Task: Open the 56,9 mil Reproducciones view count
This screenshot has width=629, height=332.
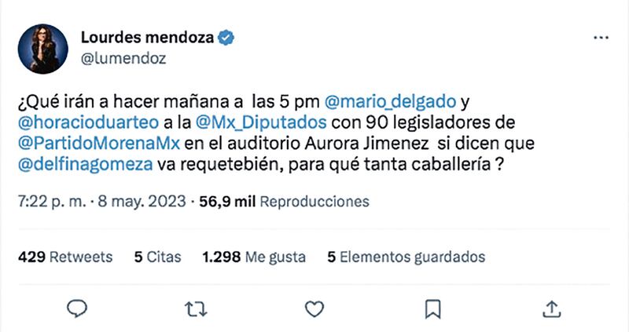Action: [x=284, y=202]
